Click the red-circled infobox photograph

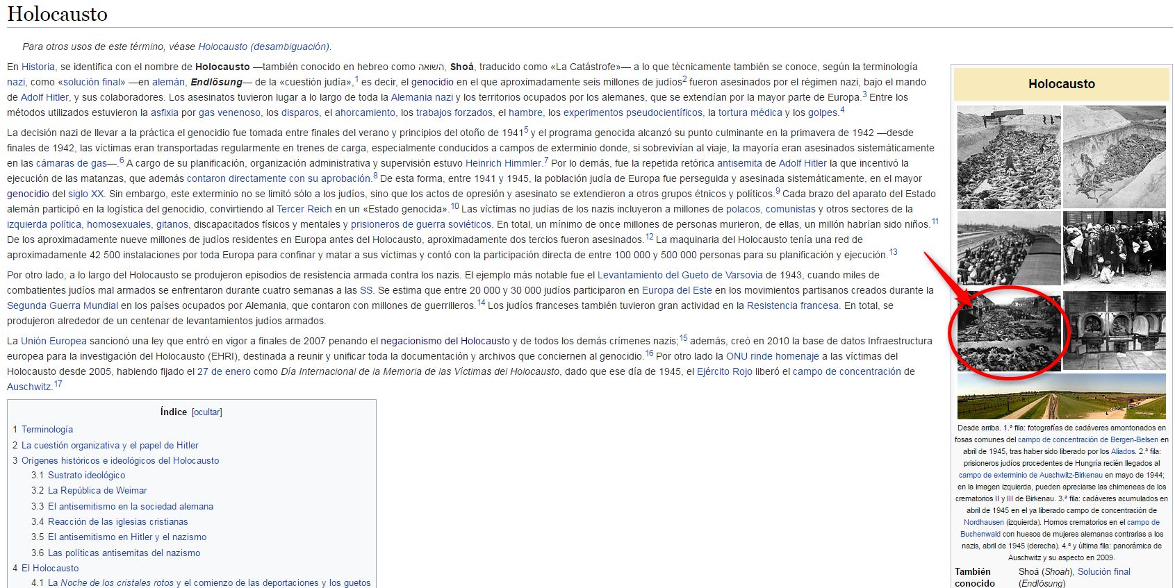tap(1009, 332)
